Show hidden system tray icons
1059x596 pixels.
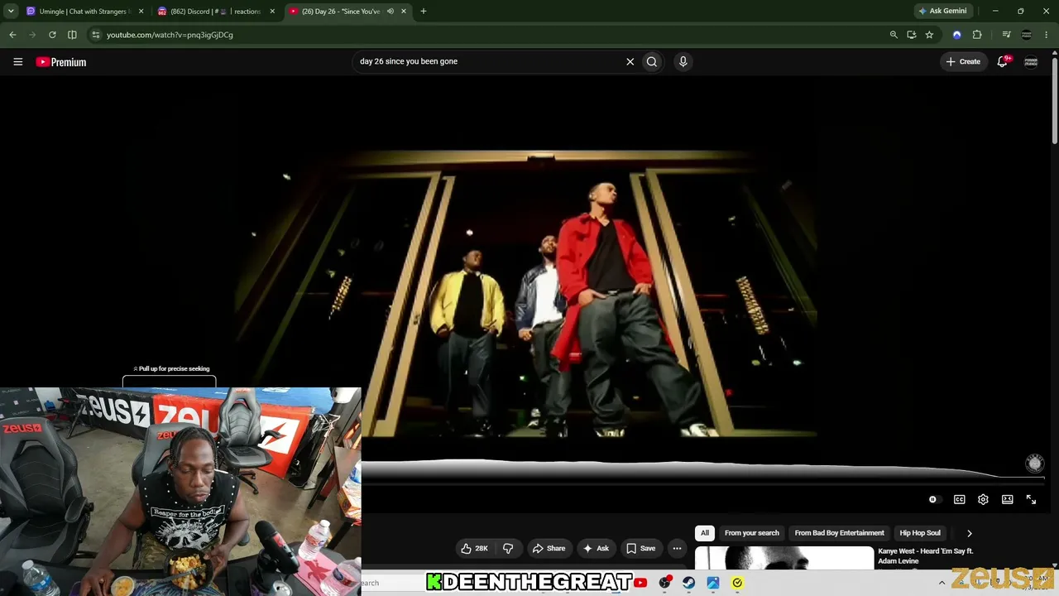942,583
